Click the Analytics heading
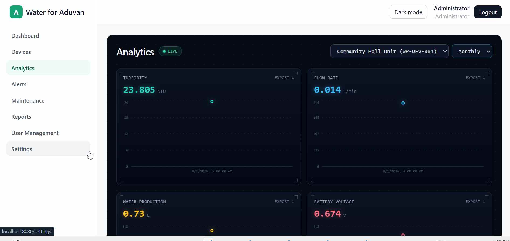This screenshot has width=510, height=241. [x=135, y=52]
